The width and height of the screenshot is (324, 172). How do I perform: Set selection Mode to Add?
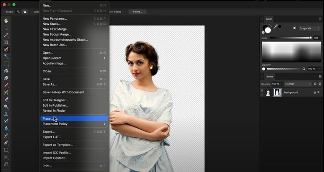(18, 12)
